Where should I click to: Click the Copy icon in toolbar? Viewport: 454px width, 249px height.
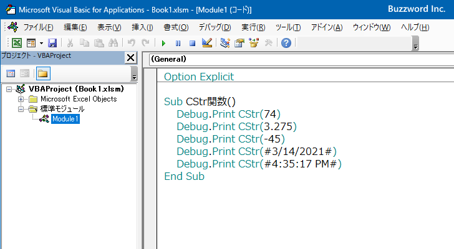pyautogui.click(x=84, y=43)
